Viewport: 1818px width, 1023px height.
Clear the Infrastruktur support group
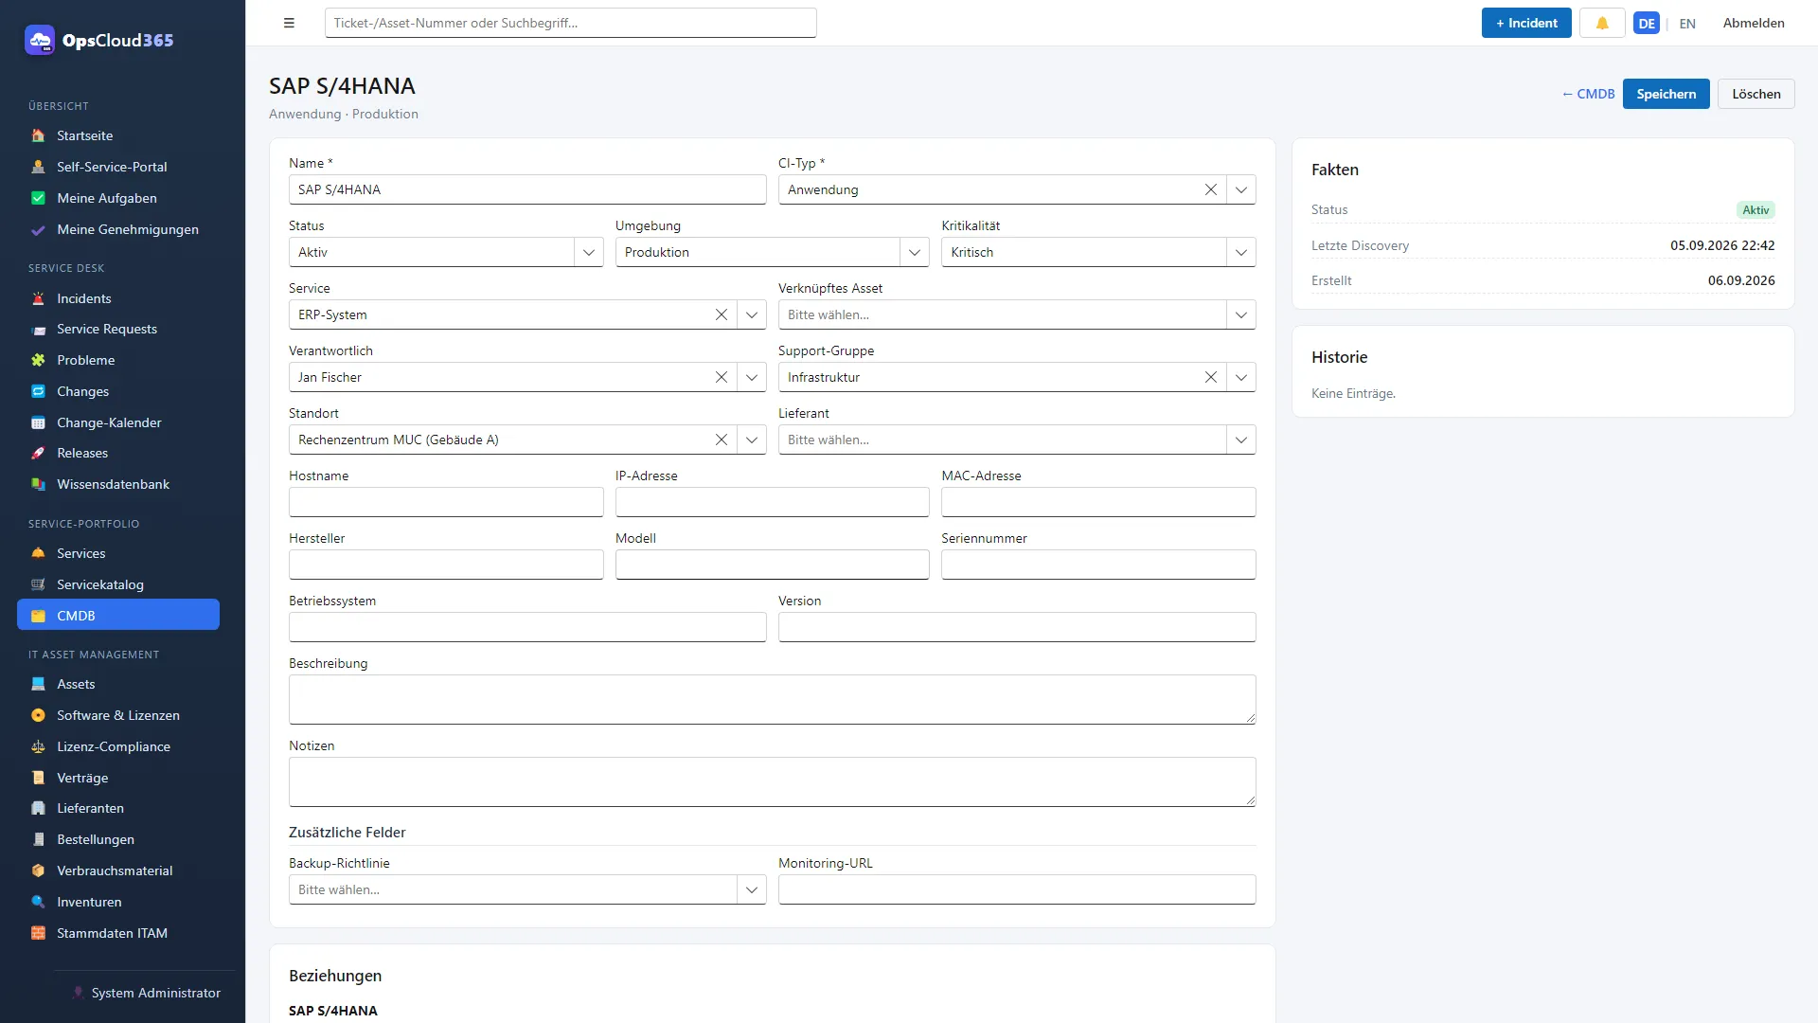click(x=1210, y=377)
